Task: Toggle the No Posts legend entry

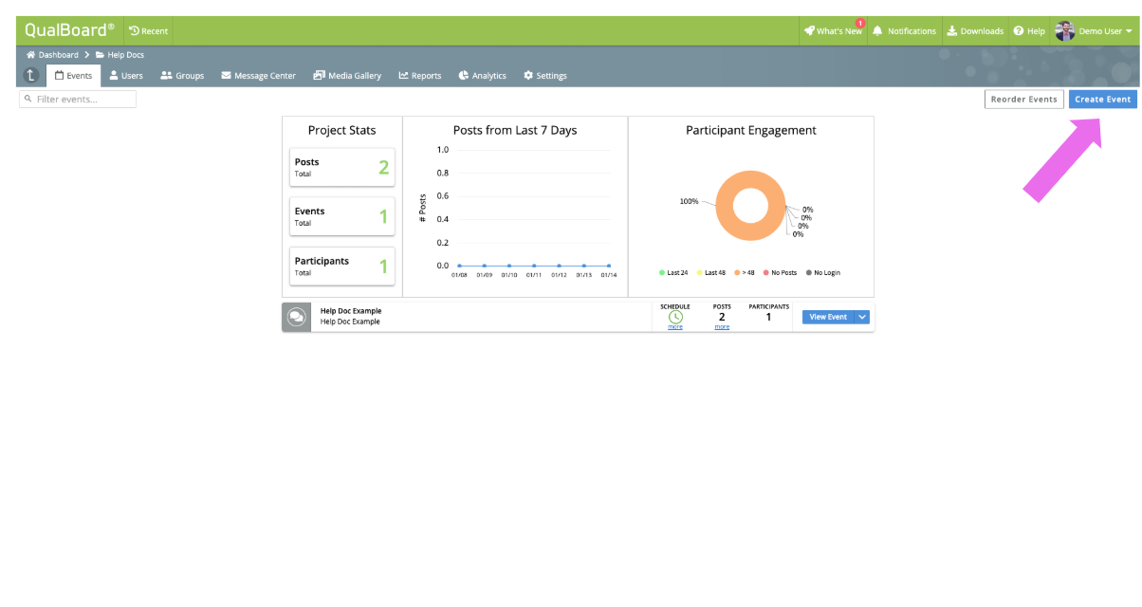Action: pyautogui.click(x=780, y=272)
